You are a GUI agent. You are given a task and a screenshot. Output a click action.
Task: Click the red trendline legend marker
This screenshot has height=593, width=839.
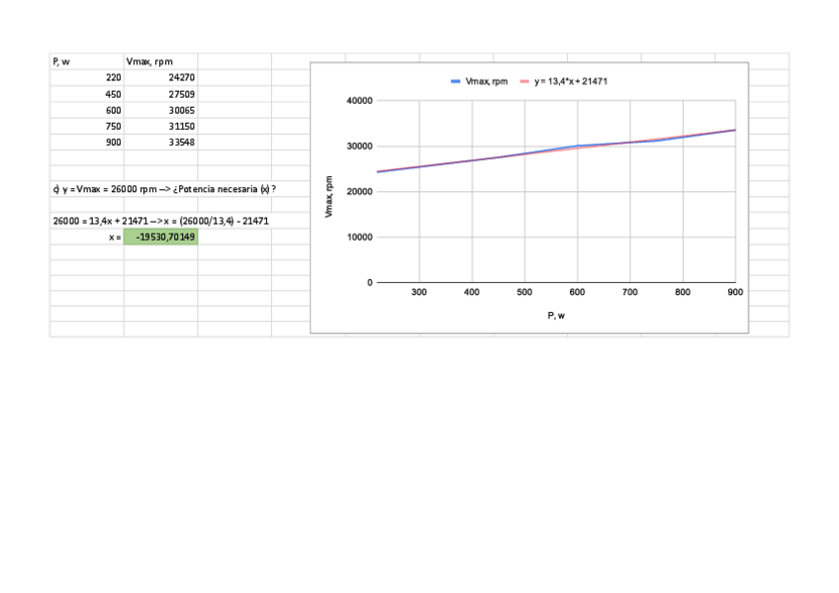(524, 81)
